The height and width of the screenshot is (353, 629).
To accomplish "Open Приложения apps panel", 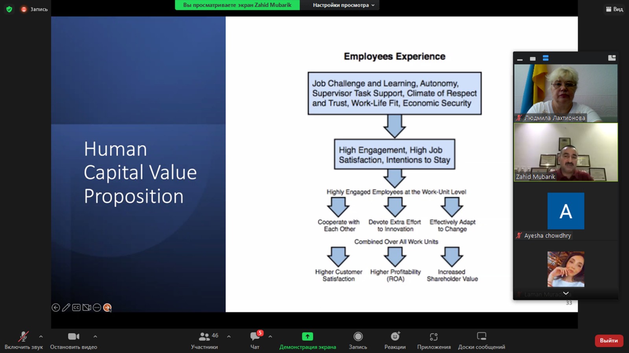I will coord(434,340).
